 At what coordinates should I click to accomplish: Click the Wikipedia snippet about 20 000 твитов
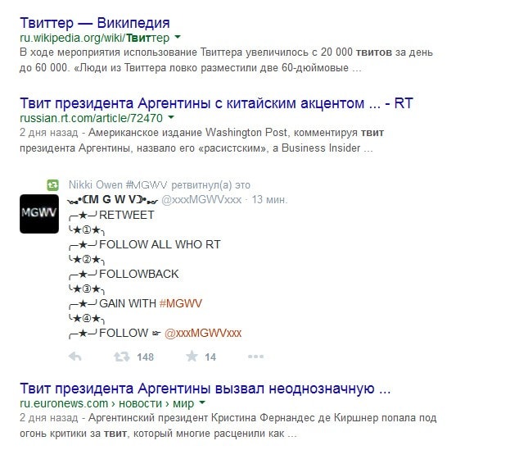[x=227, y=60]
